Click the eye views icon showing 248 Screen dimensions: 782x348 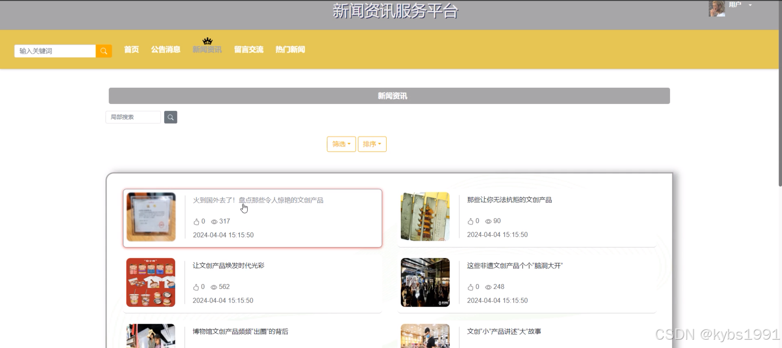coord(488,287)
